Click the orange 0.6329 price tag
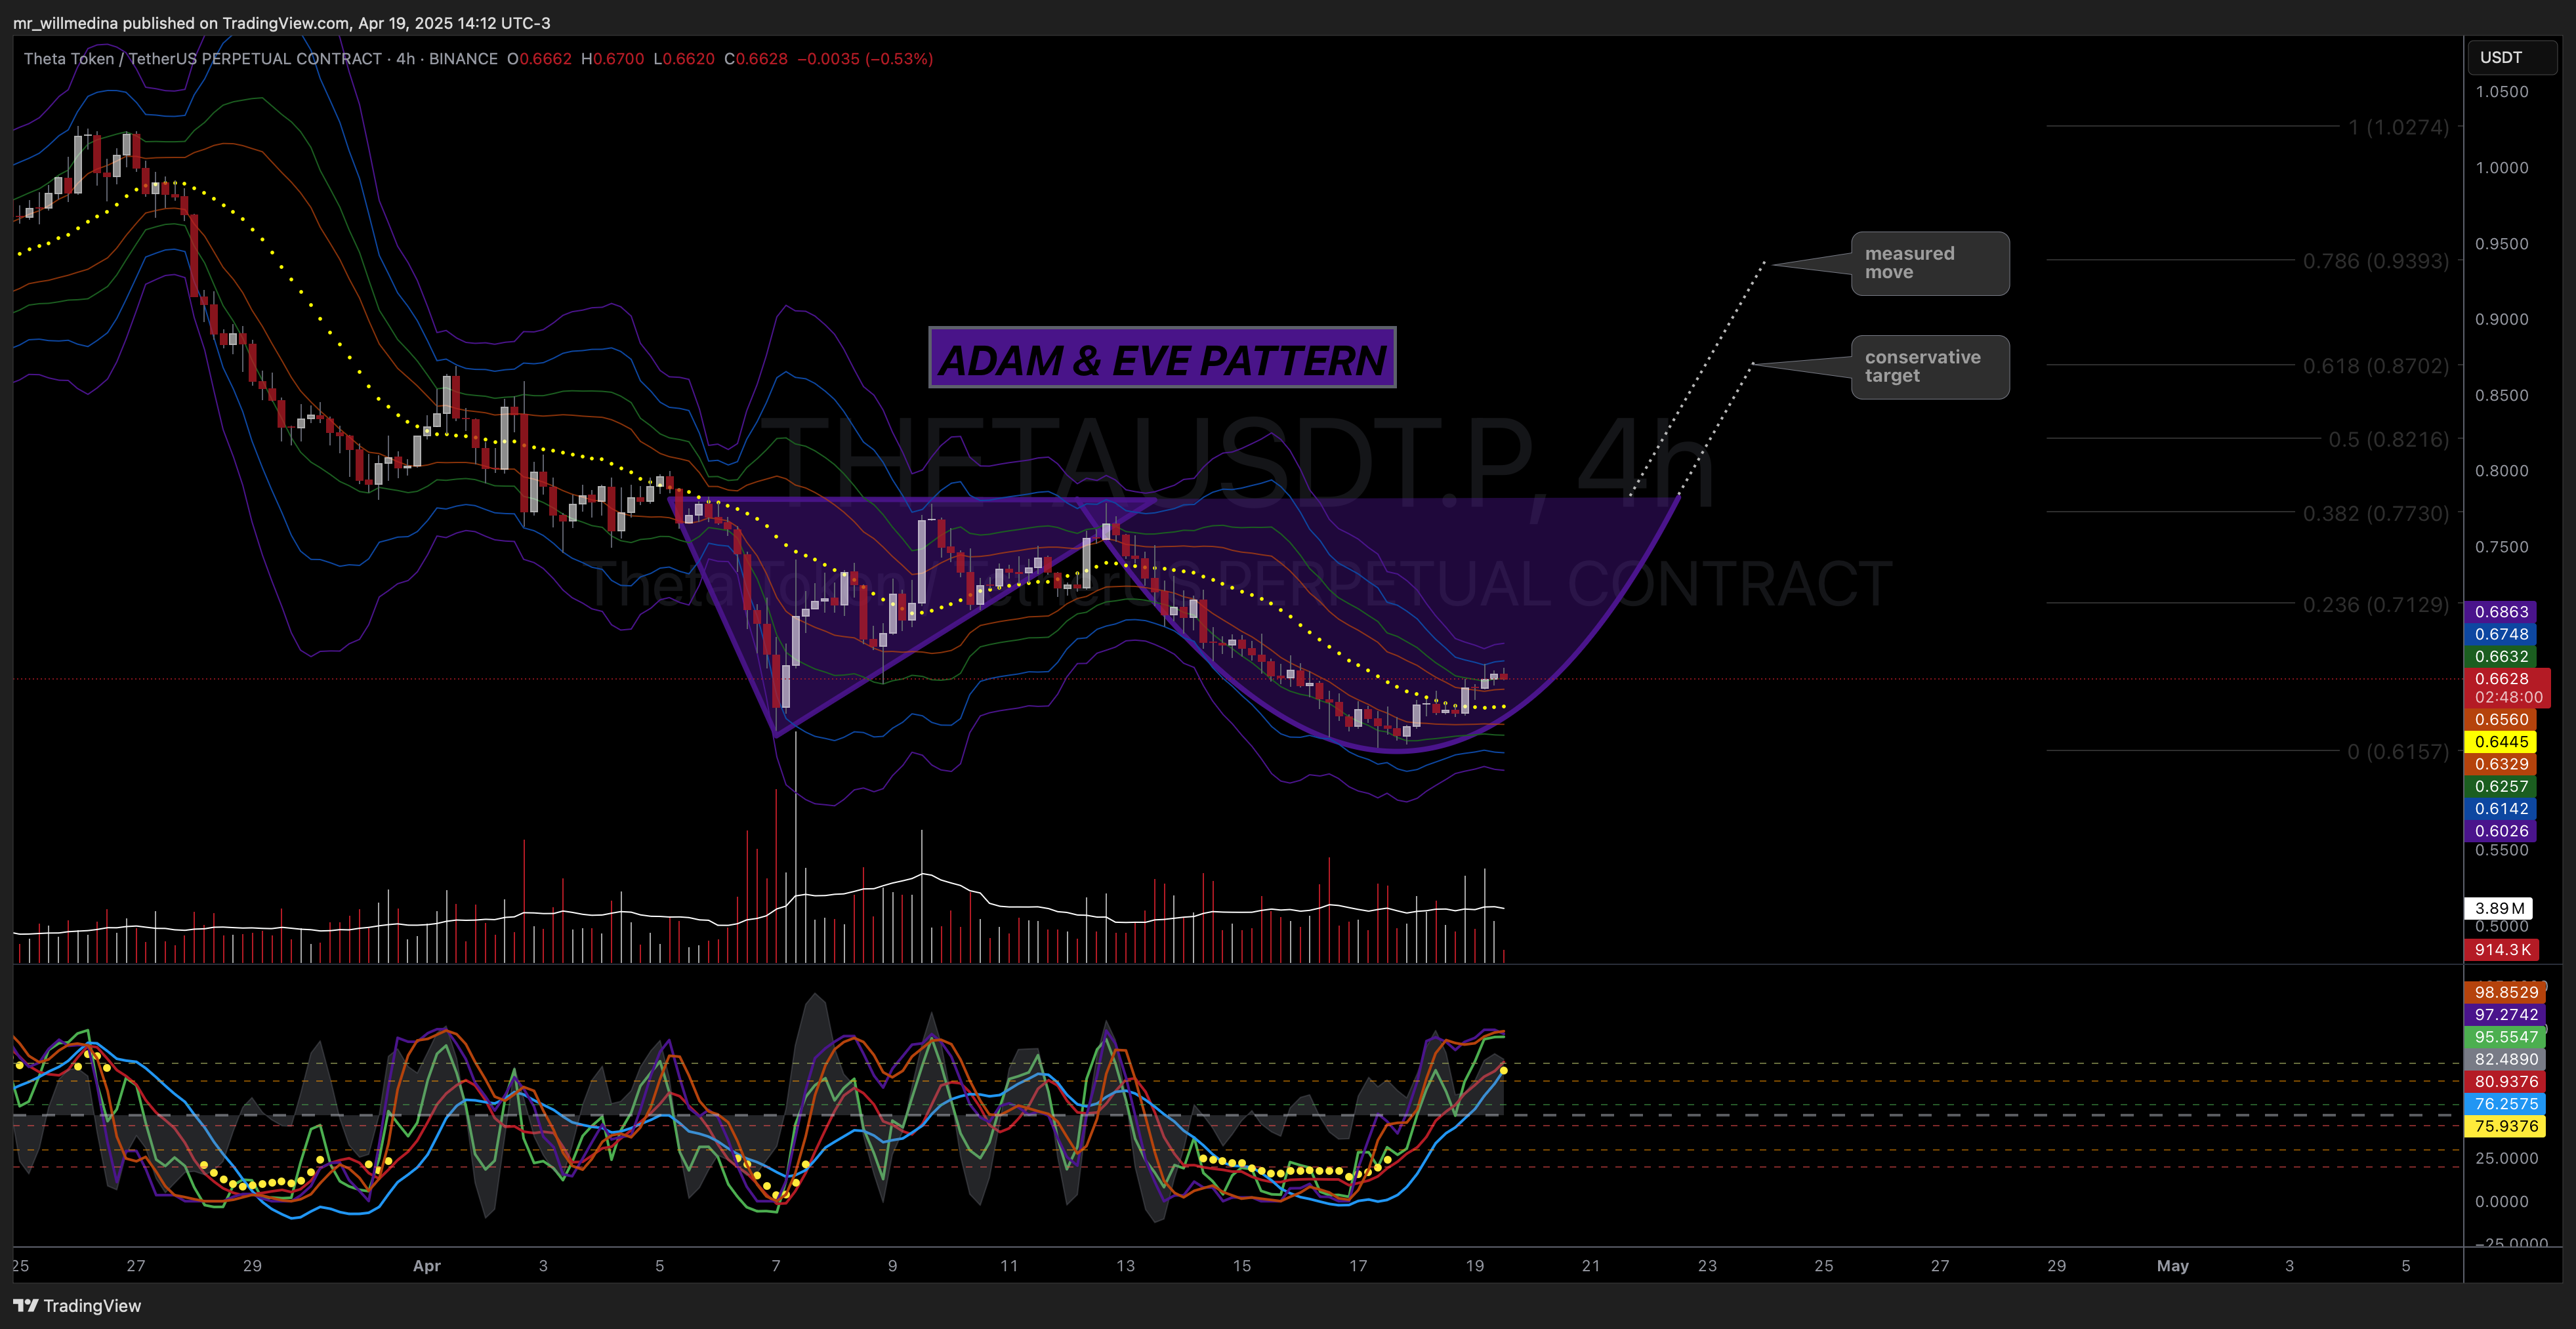The height and width of the screenshot is (1329, 2576). (x=2501, y=764)
